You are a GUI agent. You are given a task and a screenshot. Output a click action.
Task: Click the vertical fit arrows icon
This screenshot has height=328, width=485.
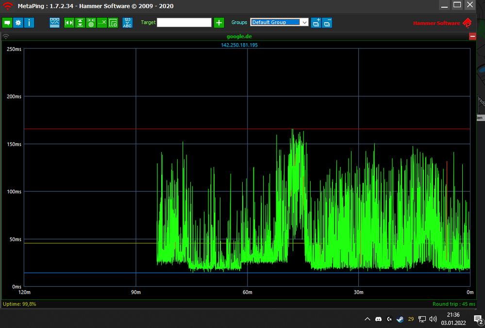80,23
